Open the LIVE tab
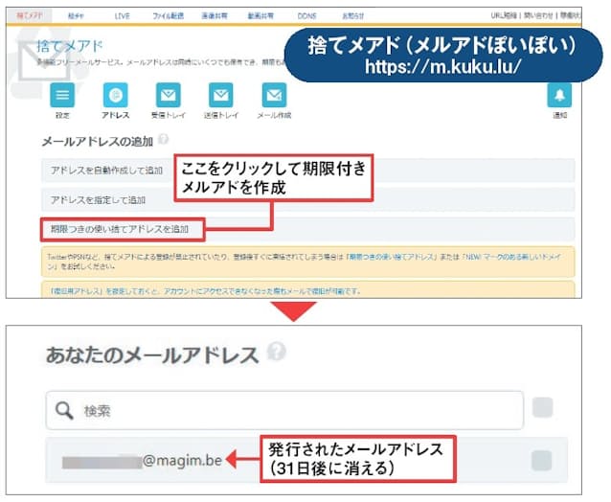611x502 pixels. tap(122, 16)
